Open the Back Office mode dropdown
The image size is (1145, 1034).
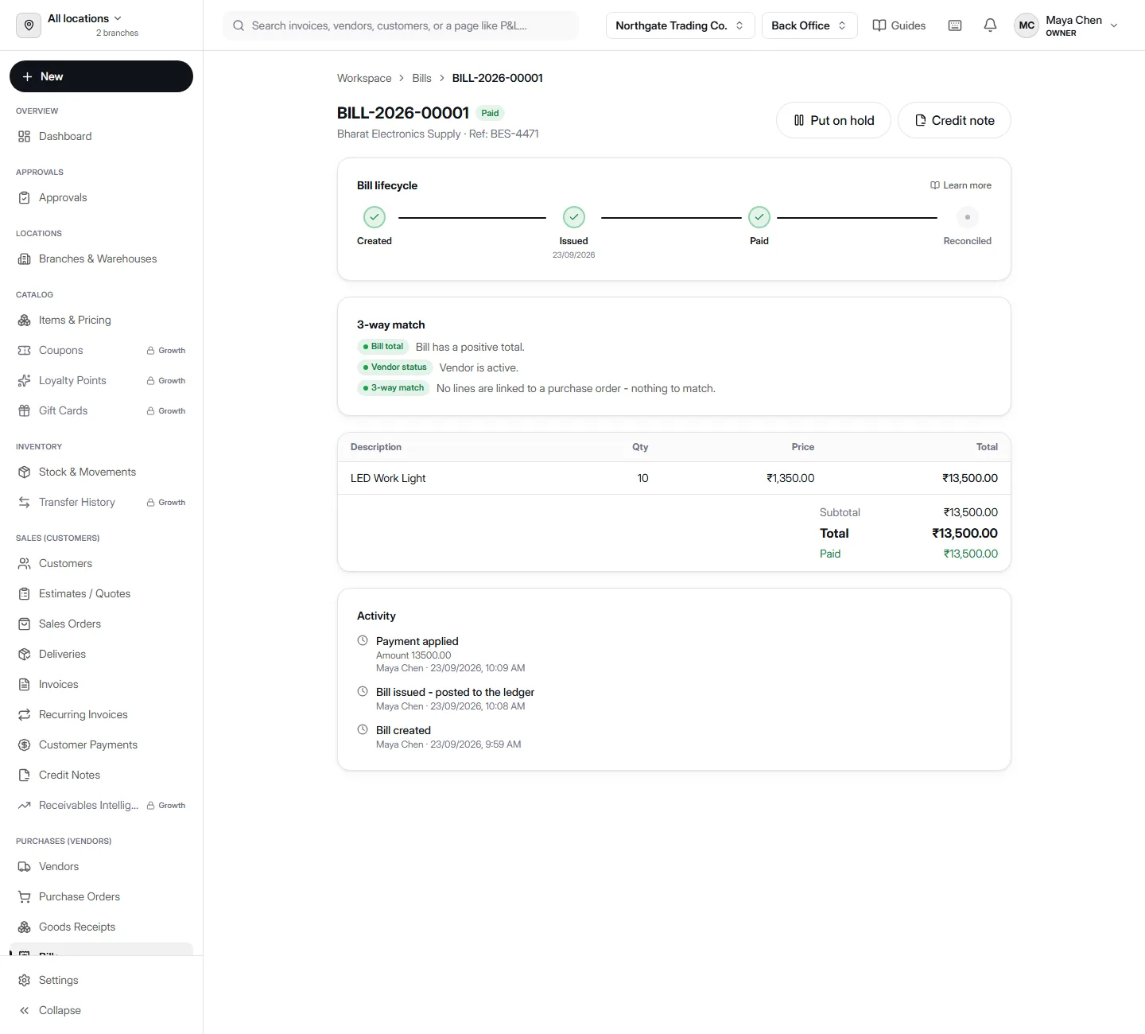(809, 25)
